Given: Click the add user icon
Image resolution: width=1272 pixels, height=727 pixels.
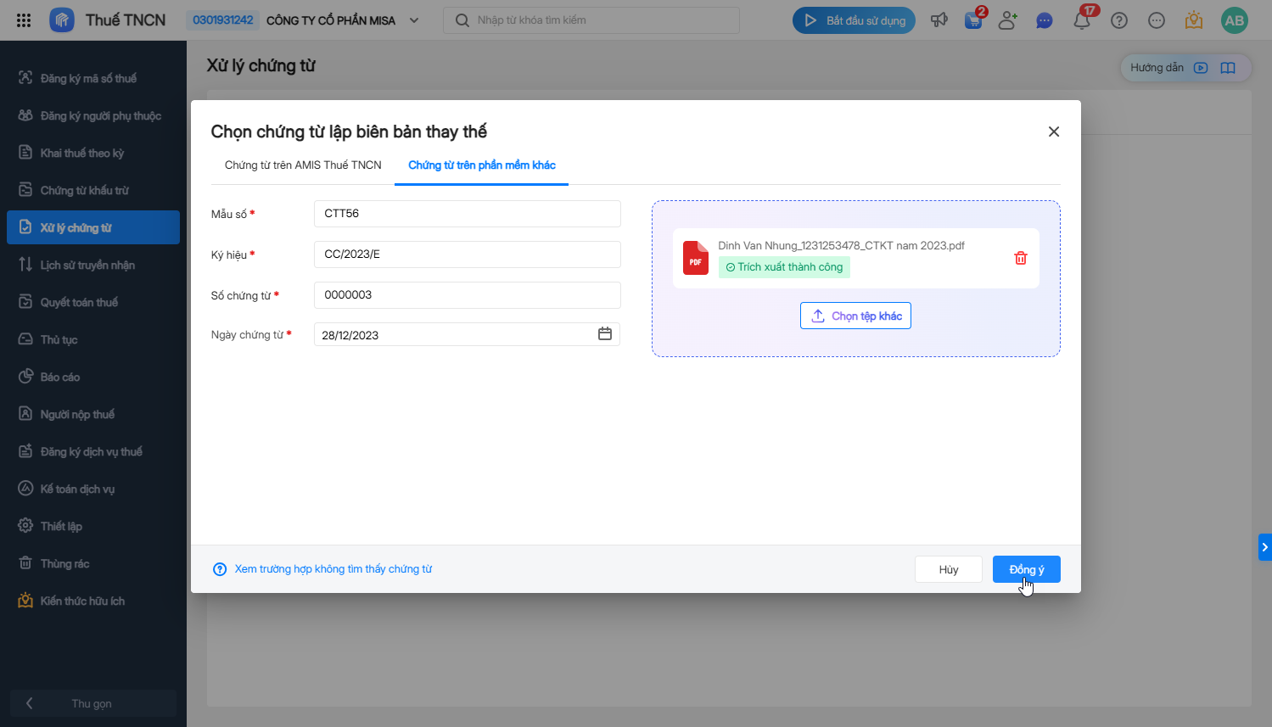Looking at the screenshot, I should point(1007,20).
